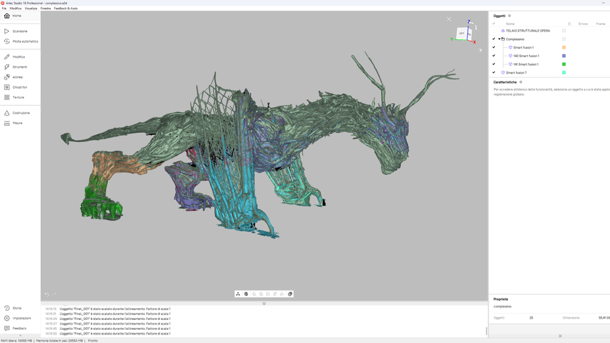Open the Finestra menu
610x343 pixels.
click(x=45, y=8)
